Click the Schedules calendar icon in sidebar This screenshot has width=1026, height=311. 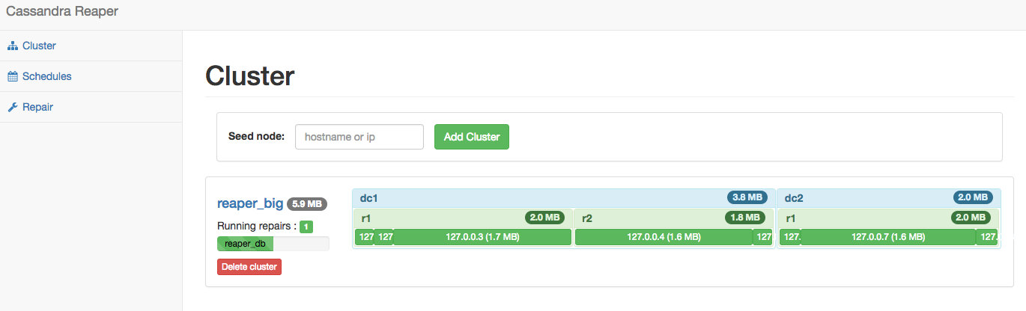tap(12, 76)
